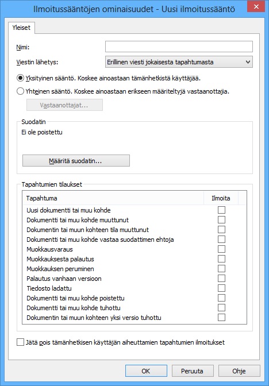Viewport: 269px width, 386px height.
Task: Open help with the Ohje button
Action: pyautogui.click(x=239, y=370)
